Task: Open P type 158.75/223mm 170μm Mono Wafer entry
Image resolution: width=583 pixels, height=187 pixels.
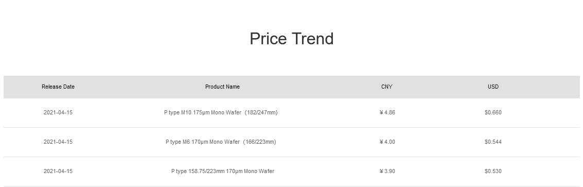Action: coord(223,172)
